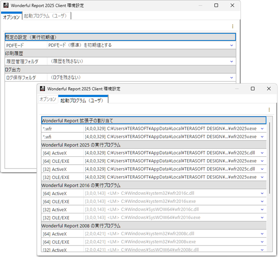Click the app icon in back window title bar
278x258 pixels.
[x=6, y=5]
